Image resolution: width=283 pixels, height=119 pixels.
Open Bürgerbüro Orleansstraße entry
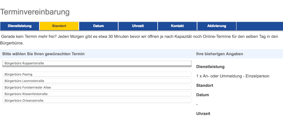[97, 100]
